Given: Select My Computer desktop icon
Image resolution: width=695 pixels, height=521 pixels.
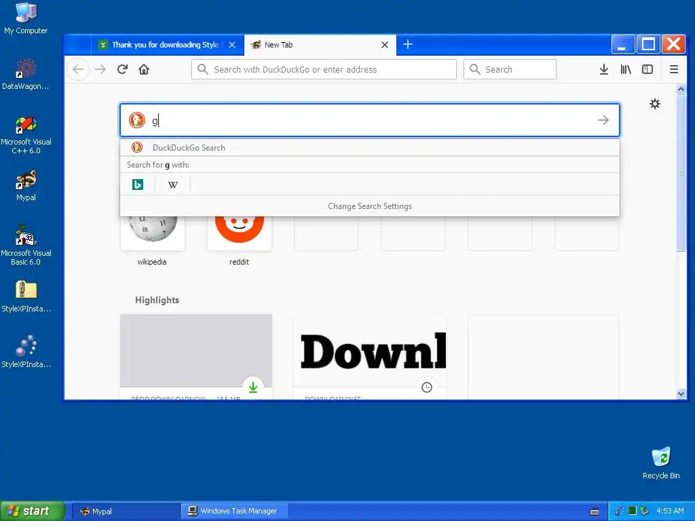Looking at the screenshot, I should tap(26, 18).
